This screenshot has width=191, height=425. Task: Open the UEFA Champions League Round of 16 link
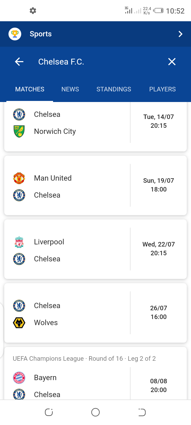pos(84,359)
